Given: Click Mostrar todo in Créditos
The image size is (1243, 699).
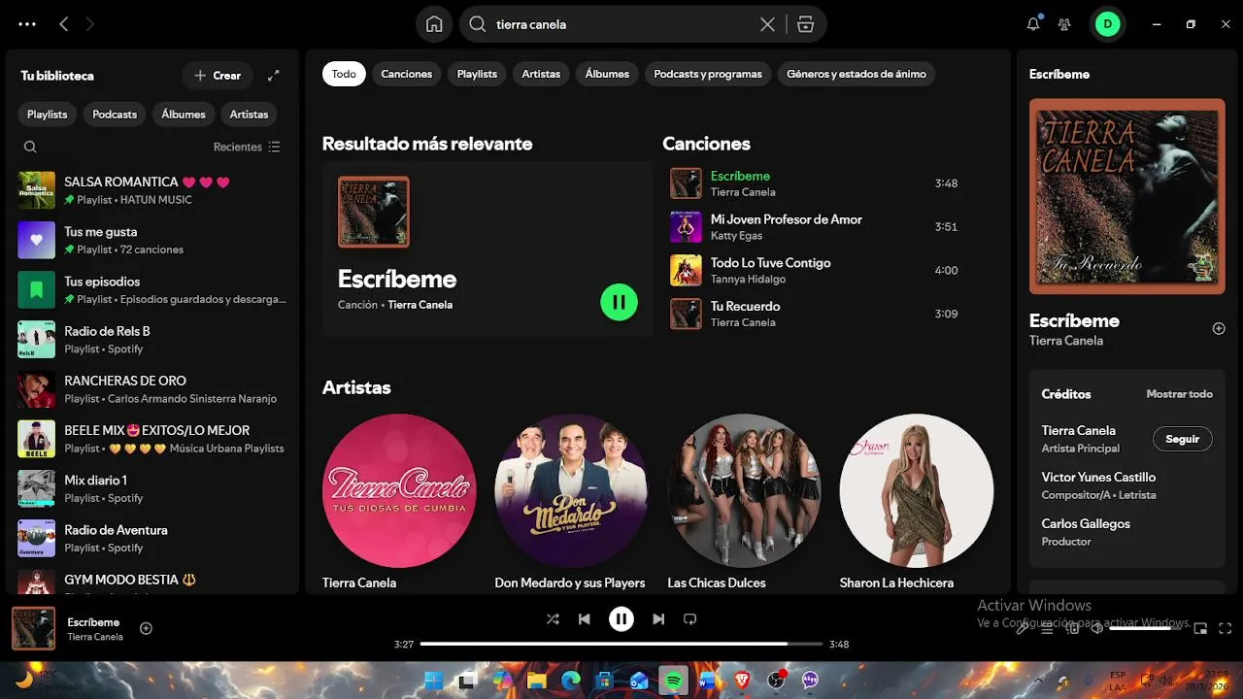Looking at the screenshot, I should (x=1179, y=394).
